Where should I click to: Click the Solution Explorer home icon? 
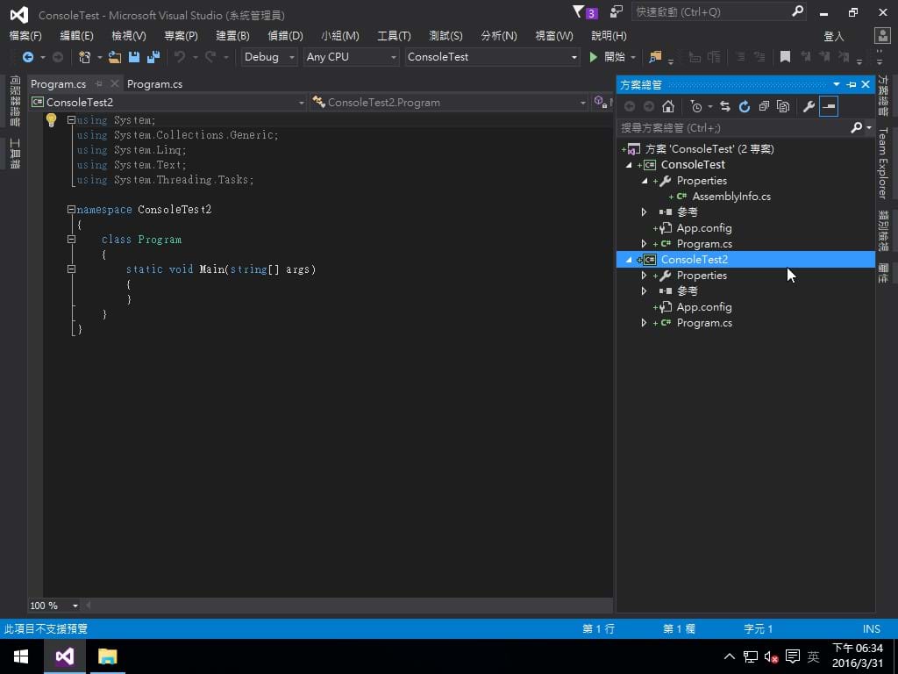(x=667, y=106)
